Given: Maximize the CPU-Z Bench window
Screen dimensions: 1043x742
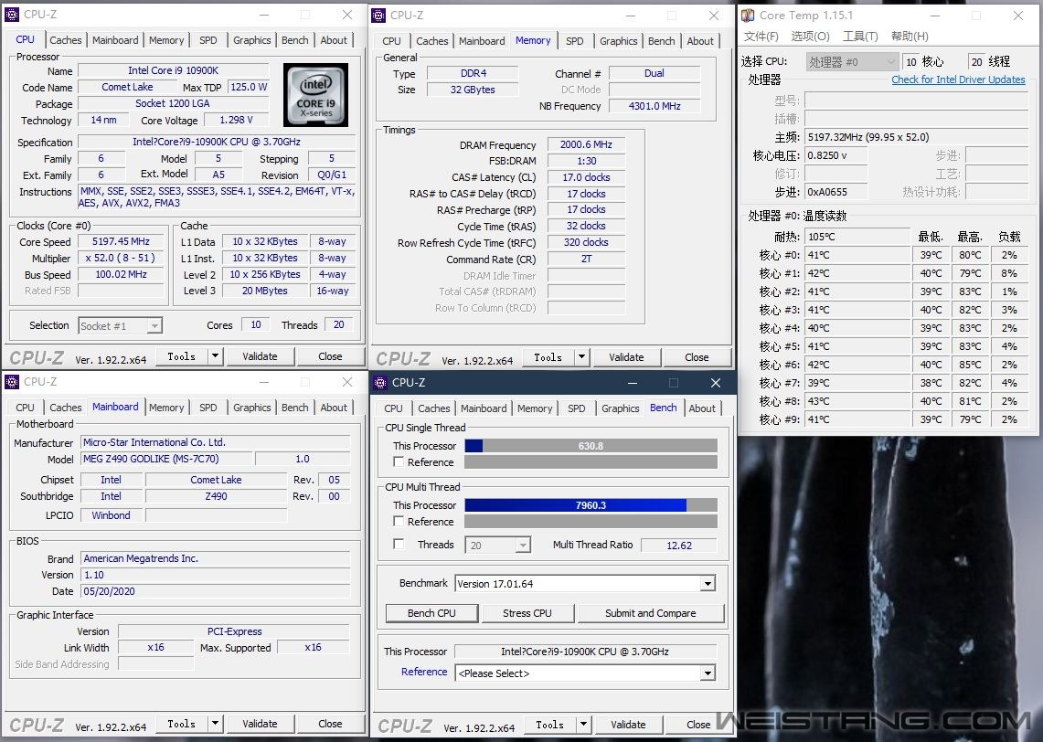Looking at the screenshot, I should [673, 383].
